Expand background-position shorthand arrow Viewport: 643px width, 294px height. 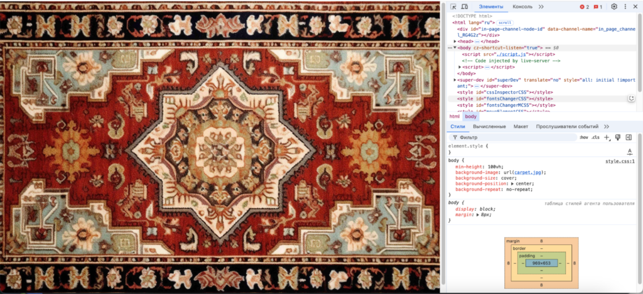(512, 183)
